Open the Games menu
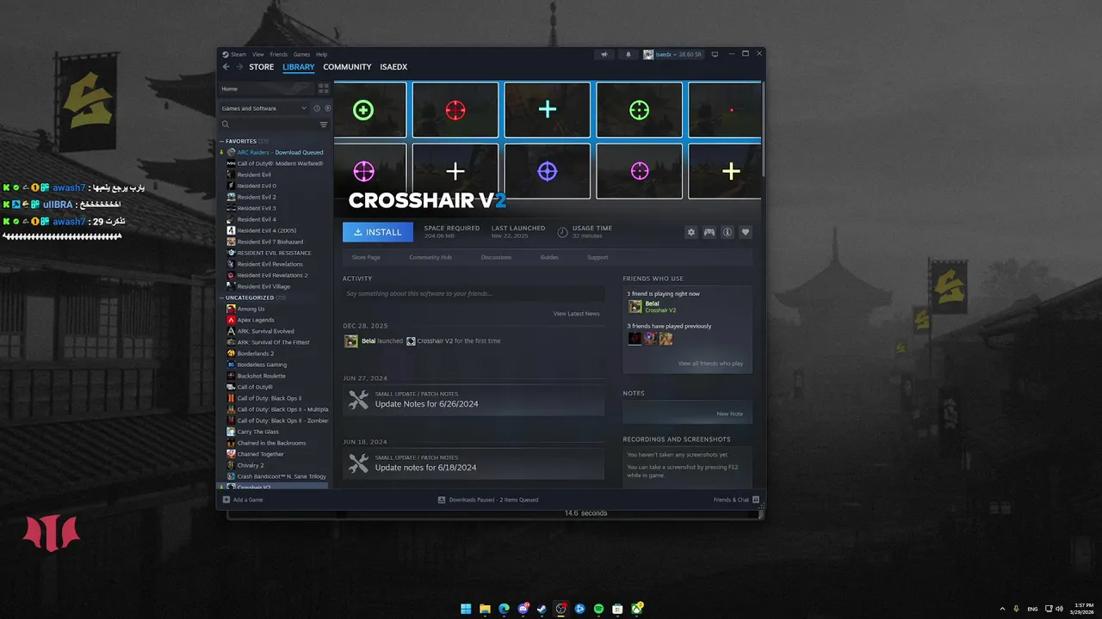This screenshot has height=619, width=1102. [x=301, y=54]
